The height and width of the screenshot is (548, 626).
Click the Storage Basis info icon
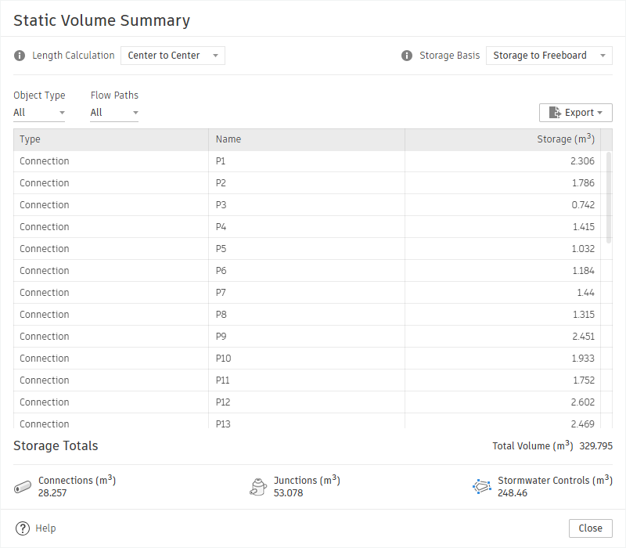(x=406, y=56)
